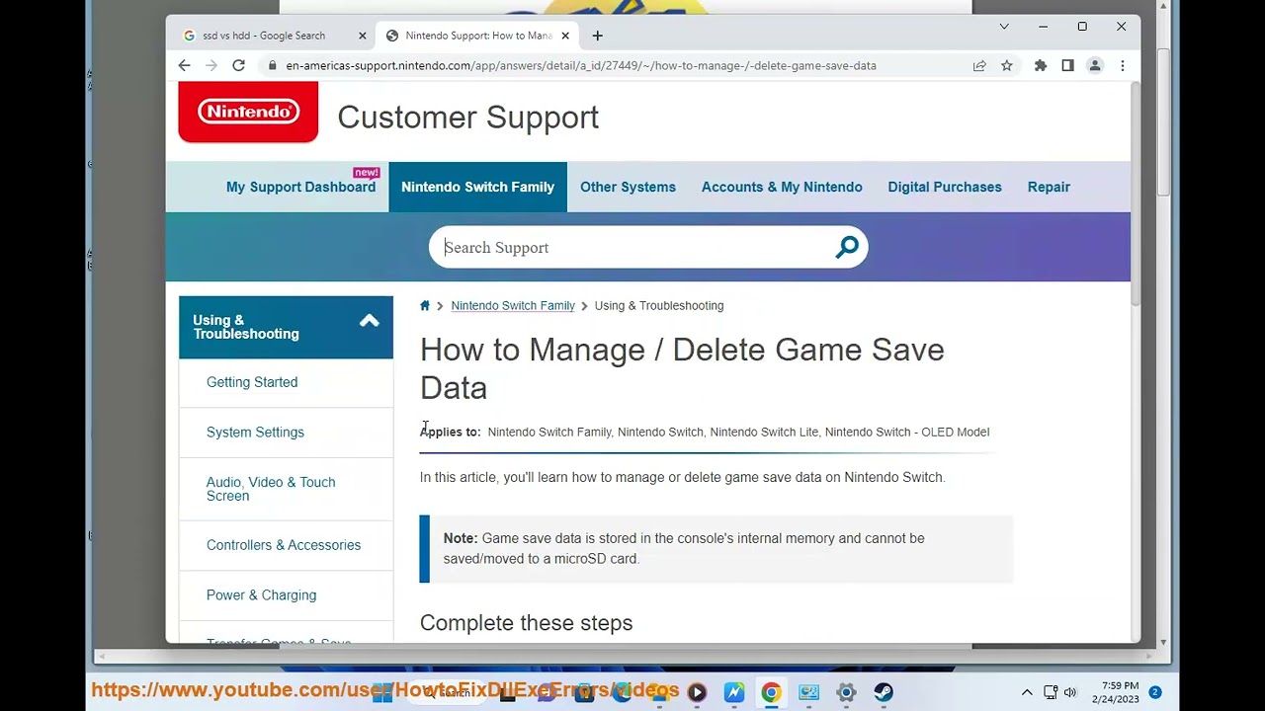The height and width of the screenshot is (711, 1265).
Task: Close the ssd vs hdd tab
Action: coord(362,36)
